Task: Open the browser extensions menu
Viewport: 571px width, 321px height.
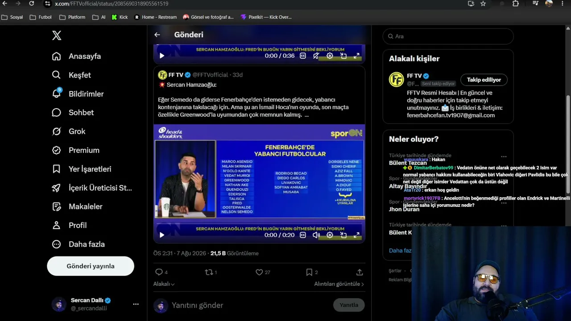Action: 516,4
